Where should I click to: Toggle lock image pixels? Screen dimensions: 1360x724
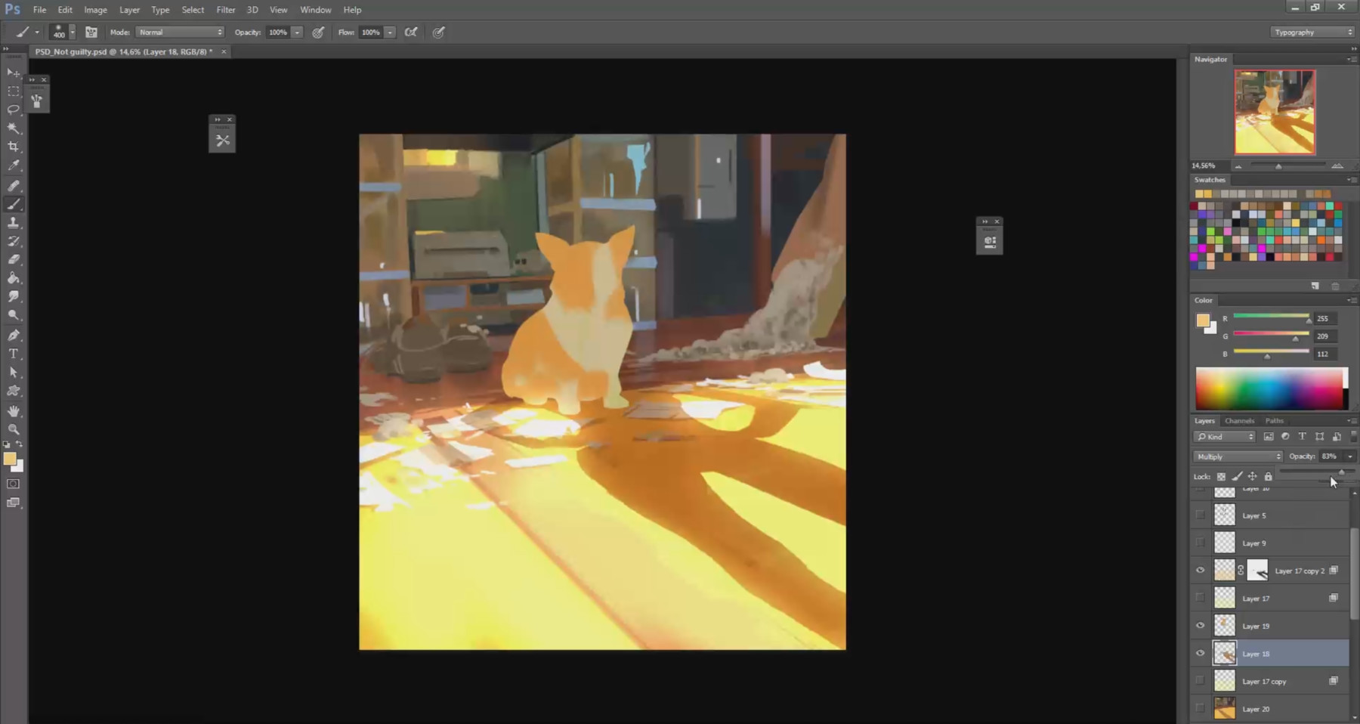pos(1237,476)
